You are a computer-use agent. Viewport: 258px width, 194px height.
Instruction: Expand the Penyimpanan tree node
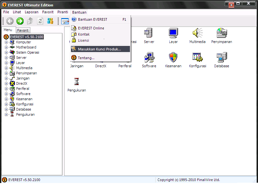[6, 73]
